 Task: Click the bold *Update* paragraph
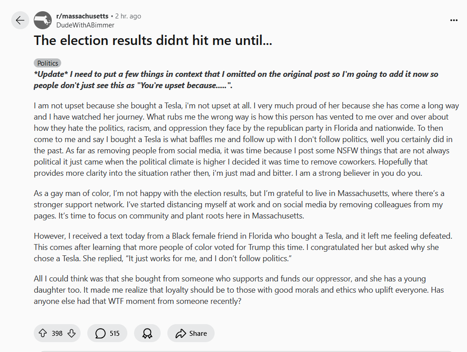pos(236,80)
